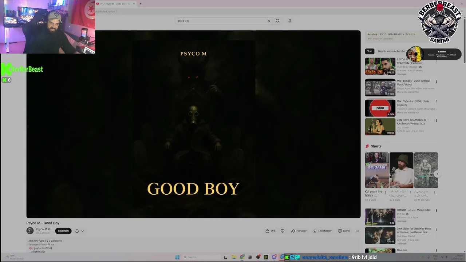
Task: Click the Merci thanks button
Action: 344,231
